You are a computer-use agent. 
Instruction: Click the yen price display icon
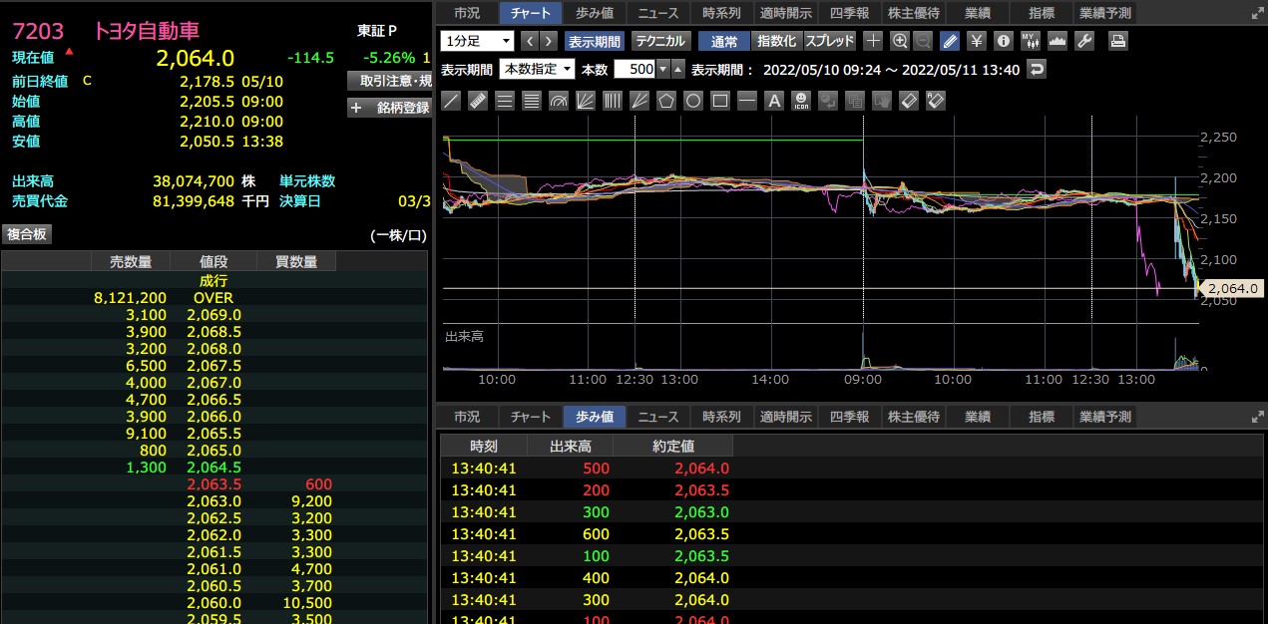pos(978,41)
